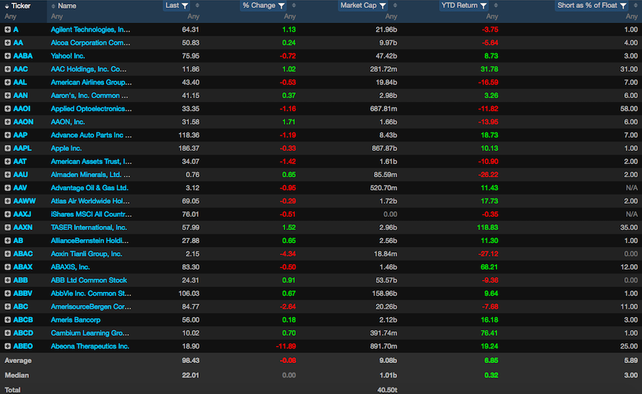Expand the ABEO Abeona row
Screen dimensions: 642x394
pyautogui.click(x=7, y=346)
